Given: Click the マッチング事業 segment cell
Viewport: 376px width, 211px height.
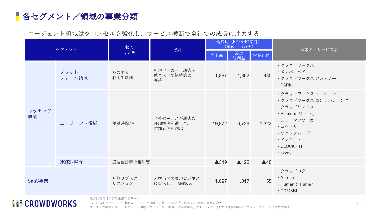Looking at the screenshot, I should point(40,114).
